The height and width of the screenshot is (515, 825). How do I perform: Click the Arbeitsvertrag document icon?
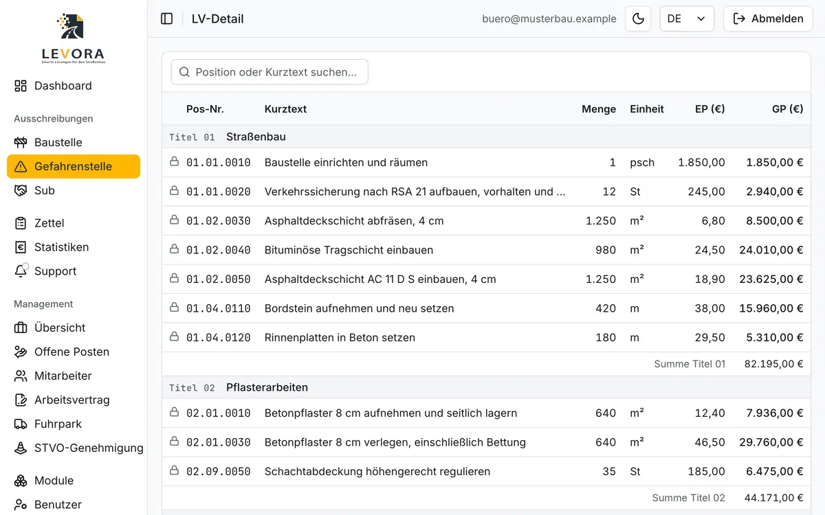21,400
